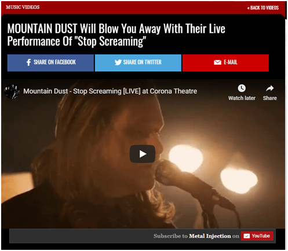Open the Mountain Dust channel avatar
The width and height of the screenshot is (288, 251).
pyautogui.click(x=12, y=91)
